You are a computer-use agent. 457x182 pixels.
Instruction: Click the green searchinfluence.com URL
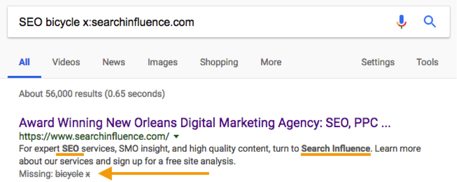click(94, 136)
